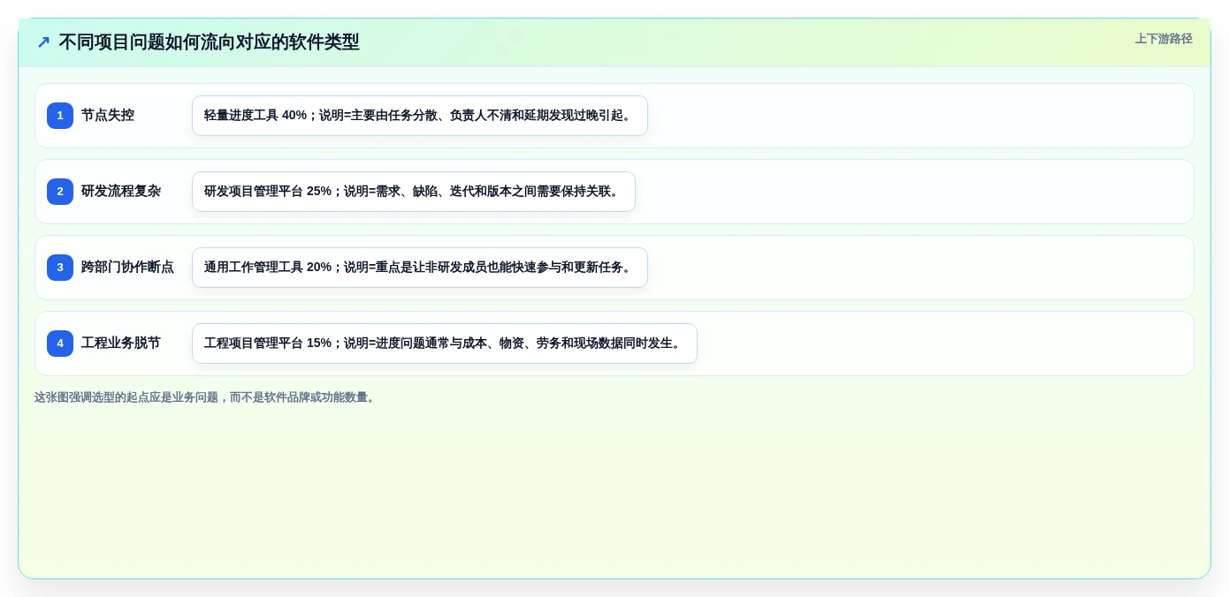Screen dimensions: 1229x597
Task: Click the arrow icon beside the title
Action: pyautogui.click(x=43, y=42)
